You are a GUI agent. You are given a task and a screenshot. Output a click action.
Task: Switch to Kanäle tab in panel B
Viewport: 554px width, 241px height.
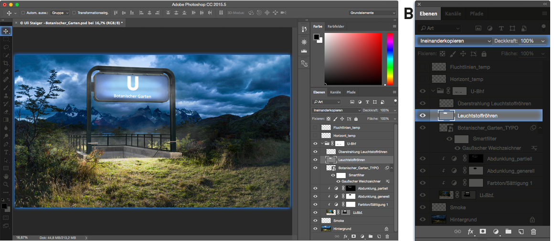tap(453, 14)
